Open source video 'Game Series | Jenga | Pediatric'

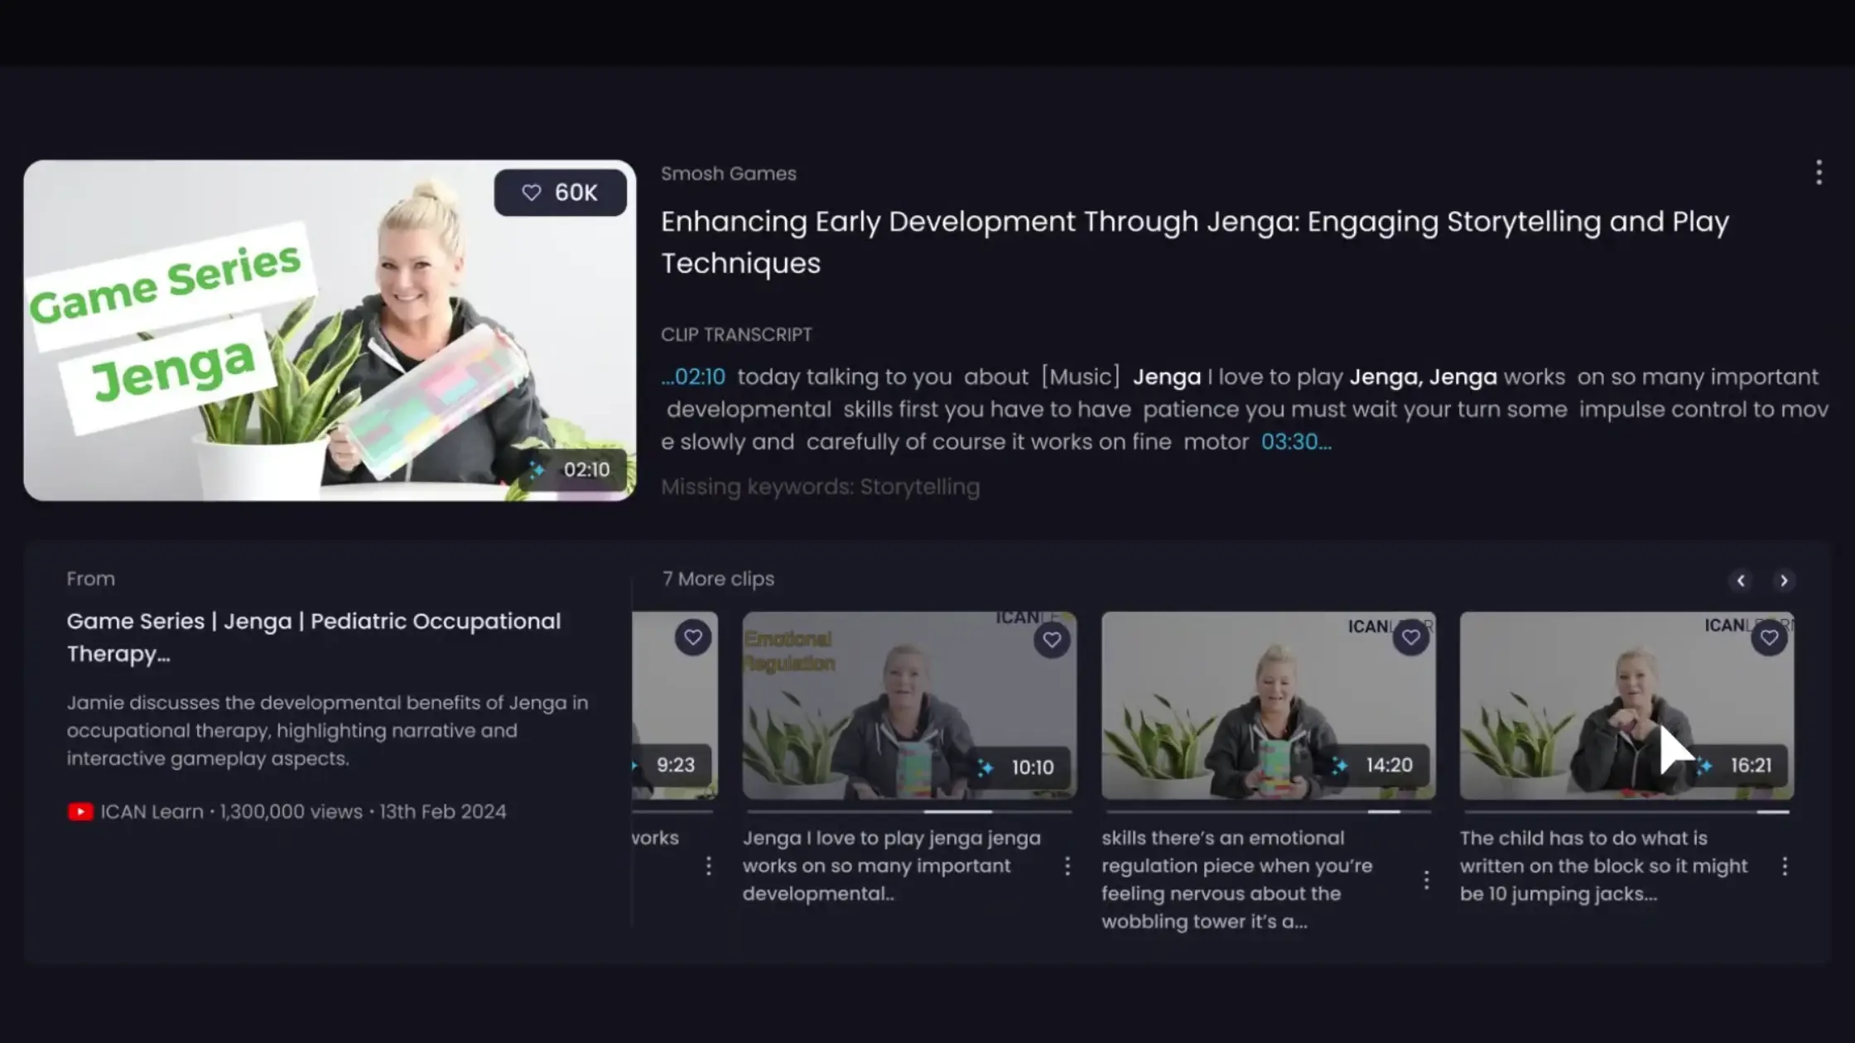pyautogui.click(x=314, y=637)
